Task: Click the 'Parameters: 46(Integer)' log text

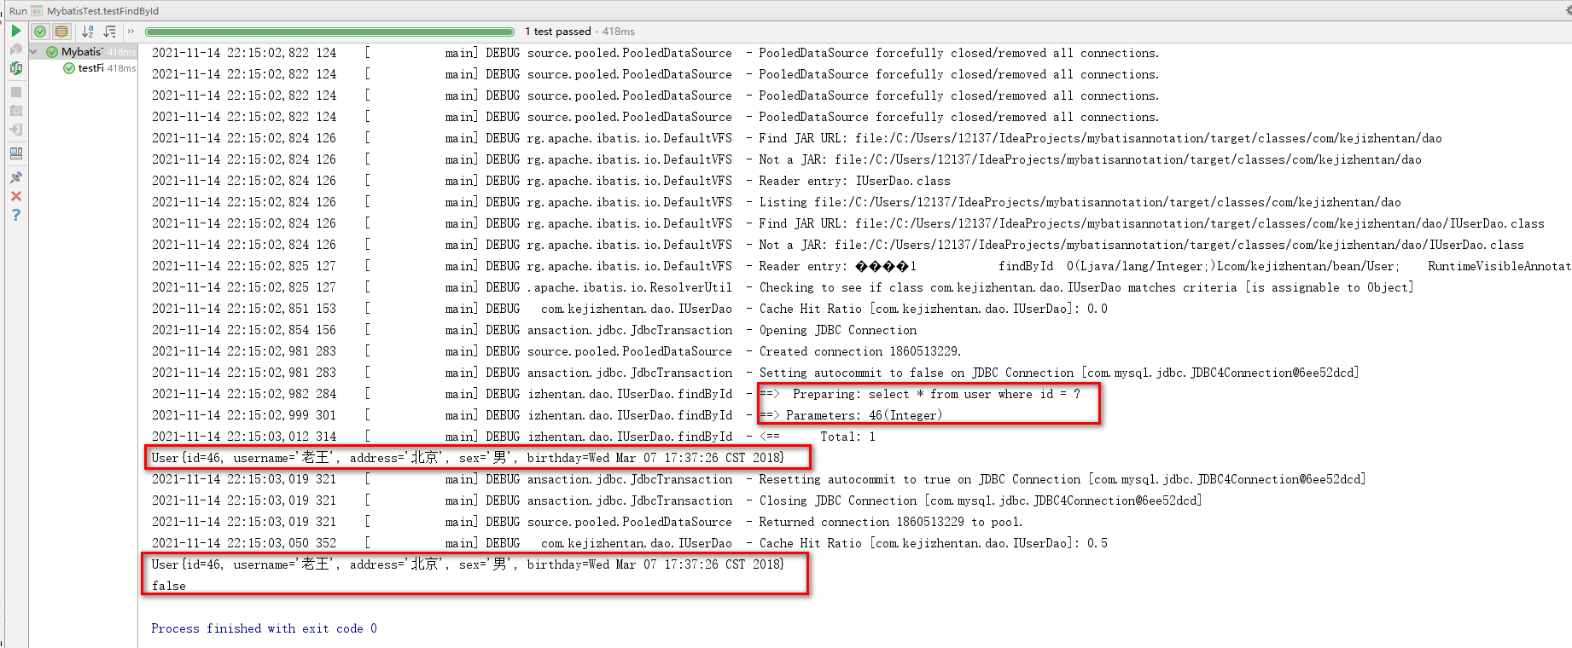Action: [x=864, y=415]
